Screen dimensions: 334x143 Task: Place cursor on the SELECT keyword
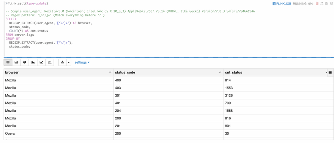tap(11, 19)
